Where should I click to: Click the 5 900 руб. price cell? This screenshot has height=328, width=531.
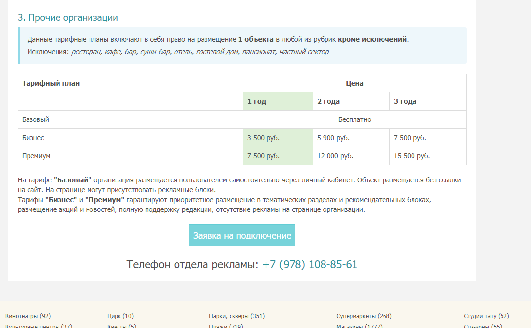pos(351,138)
